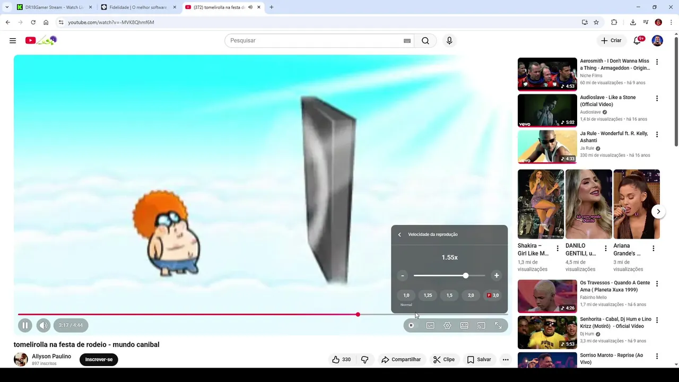Screen dimensions: 679x382
Task: Focus the Pesquisar search field
Action: (316, 41)
